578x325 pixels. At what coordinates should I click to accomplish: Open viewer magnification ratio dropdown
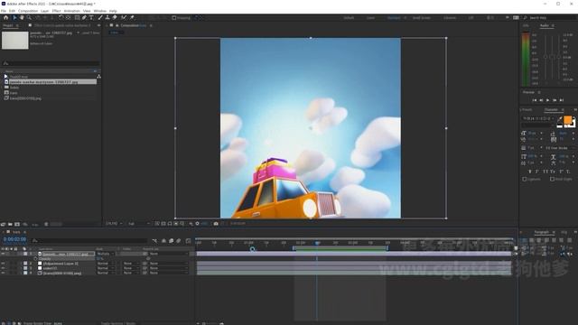tap(114, 223)
